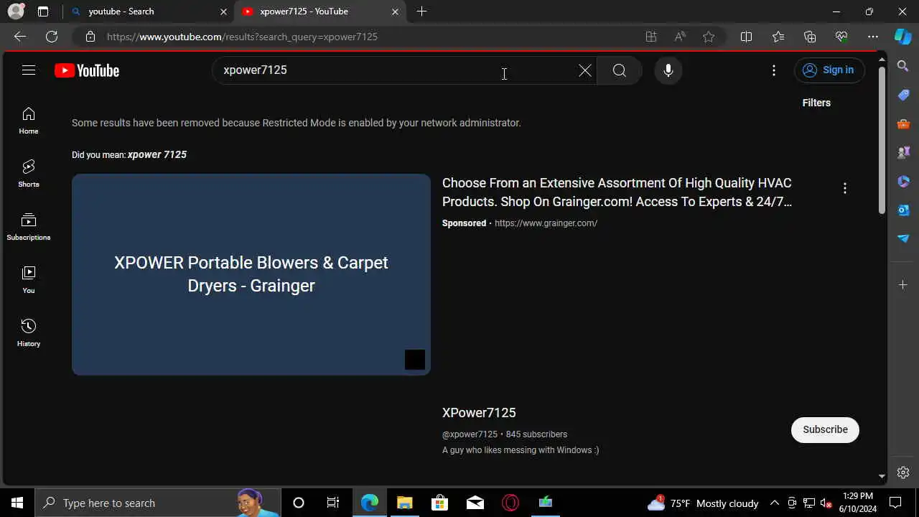The height and width of the screenshot is (517, 919).
Task: Close the 'xpower7125 - YouTube' tab
Action: [x=395, y=11]
